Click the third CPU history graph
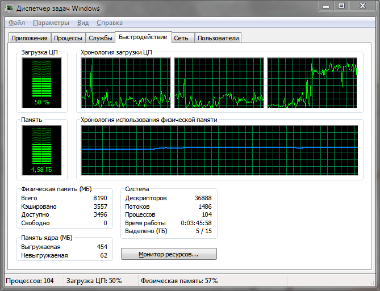This screenshot has width=380, height=291. point(312,83)
